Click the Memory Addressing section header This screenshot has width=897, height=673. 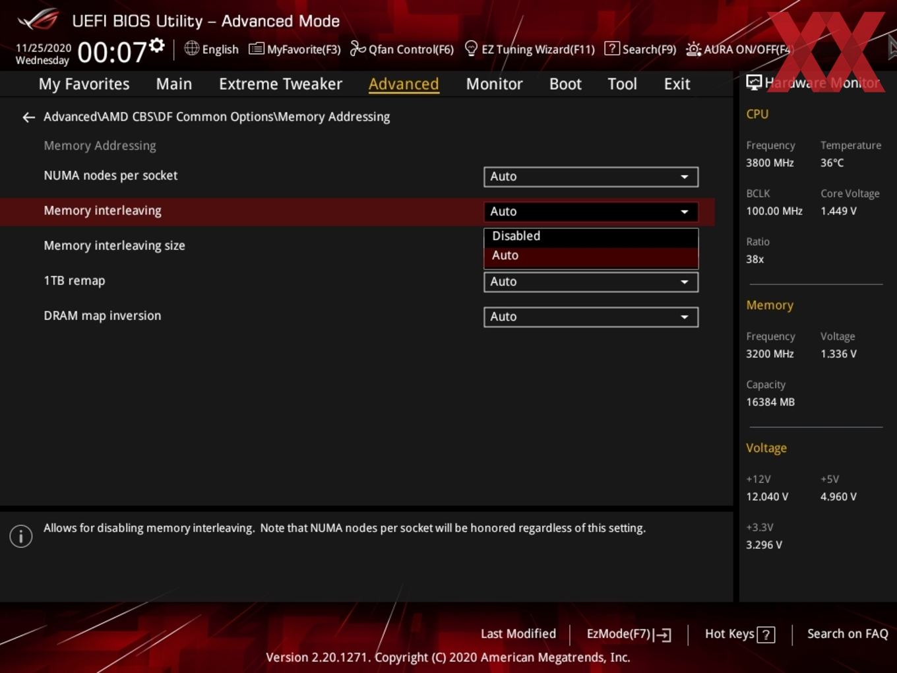pyautogui.click(x=100, y=146)
